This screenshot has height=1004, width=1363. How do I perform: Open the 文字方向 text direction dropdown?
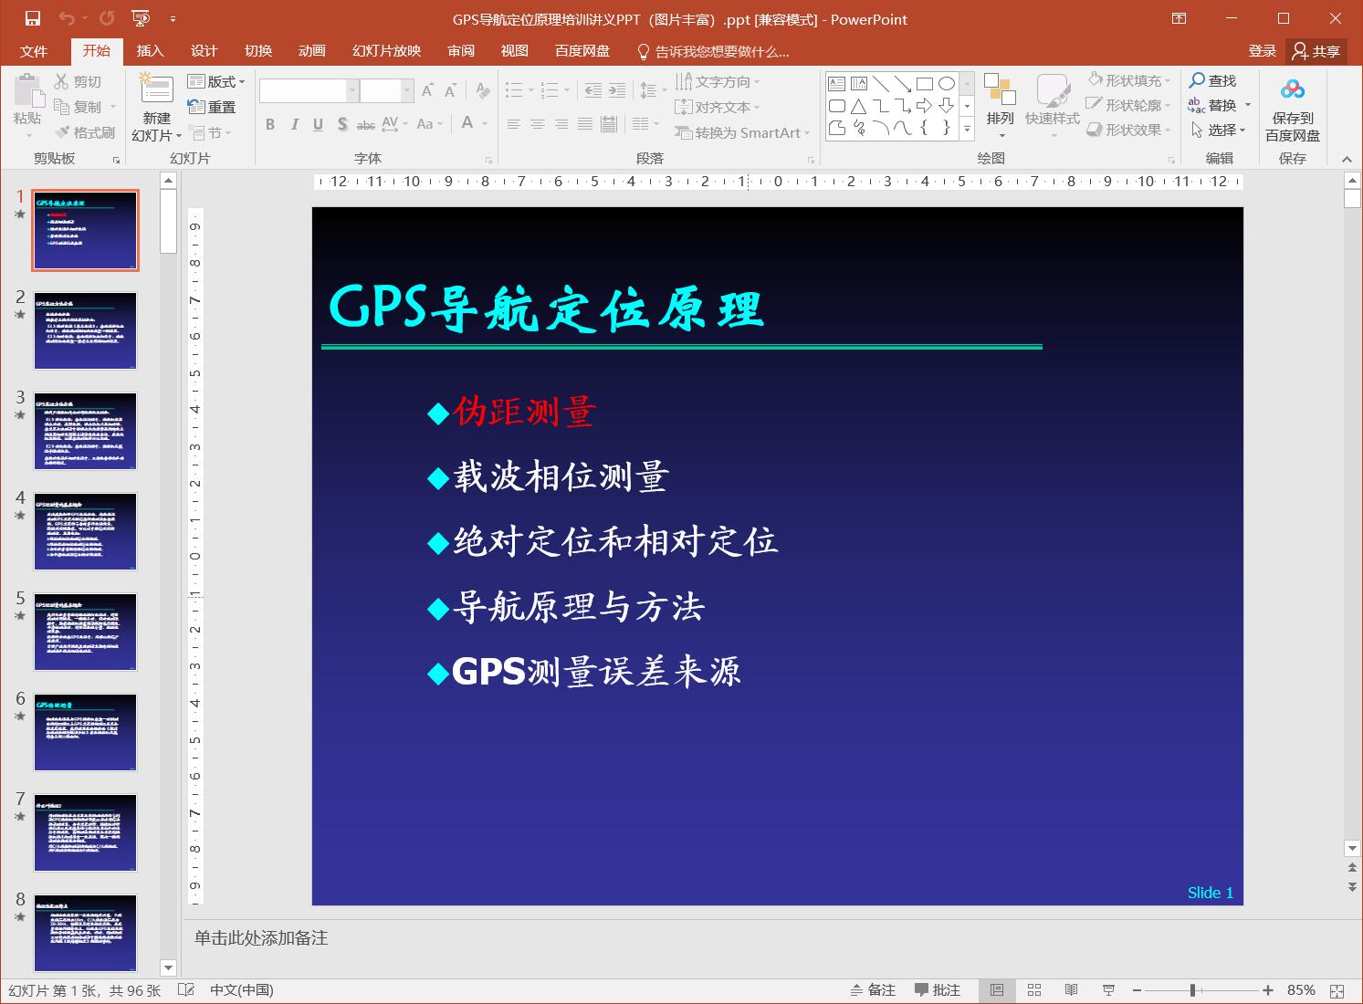(x=718, y=81)
